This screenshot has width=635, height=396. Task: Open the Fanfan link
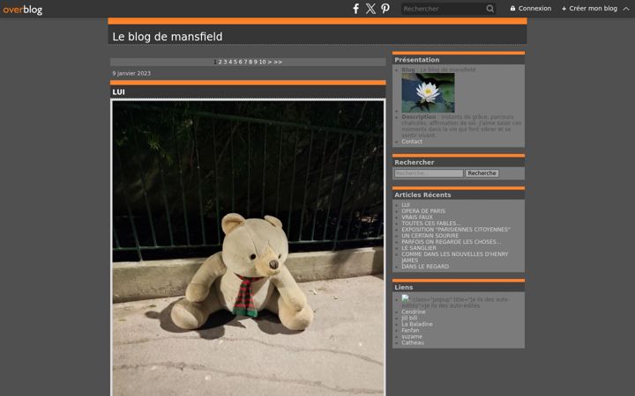pyautogui.click(x=410, y=330)
